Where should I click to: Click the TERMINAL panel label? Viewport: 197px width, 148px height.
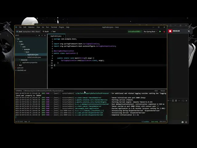[x=18, y=91]
